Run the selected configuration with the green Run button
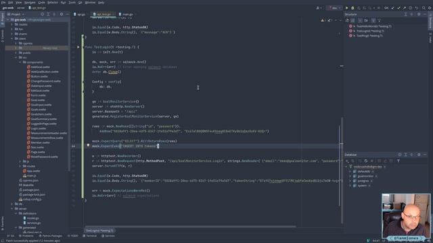The width and height of the screenshot is (433, 243). pyautogui.click(x=347, y=8)
